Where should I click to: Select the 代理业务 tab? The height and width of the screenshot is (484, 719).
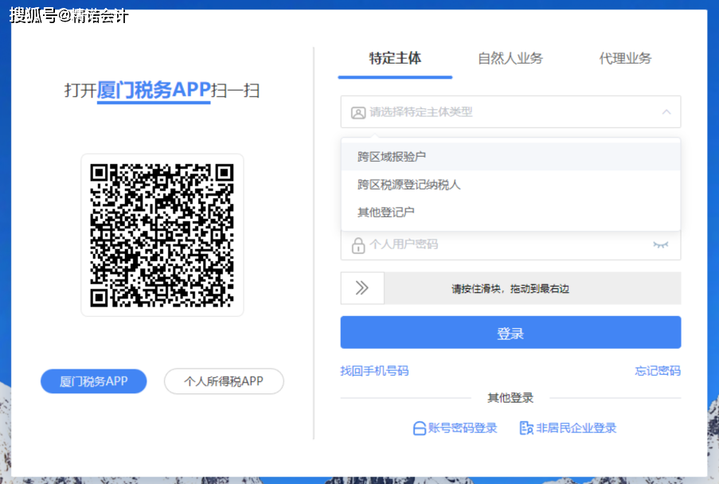coord(625,59)
